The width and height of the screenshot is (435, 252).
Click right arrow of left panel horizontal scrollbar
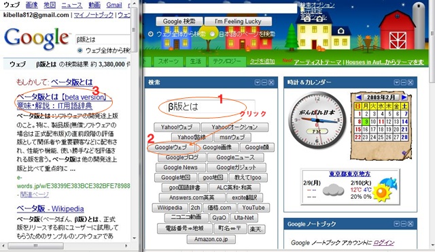126,246
